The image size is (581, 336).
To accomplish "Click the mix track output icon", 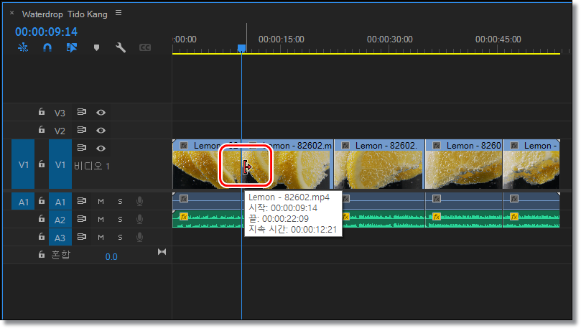I will pos(162,252).
